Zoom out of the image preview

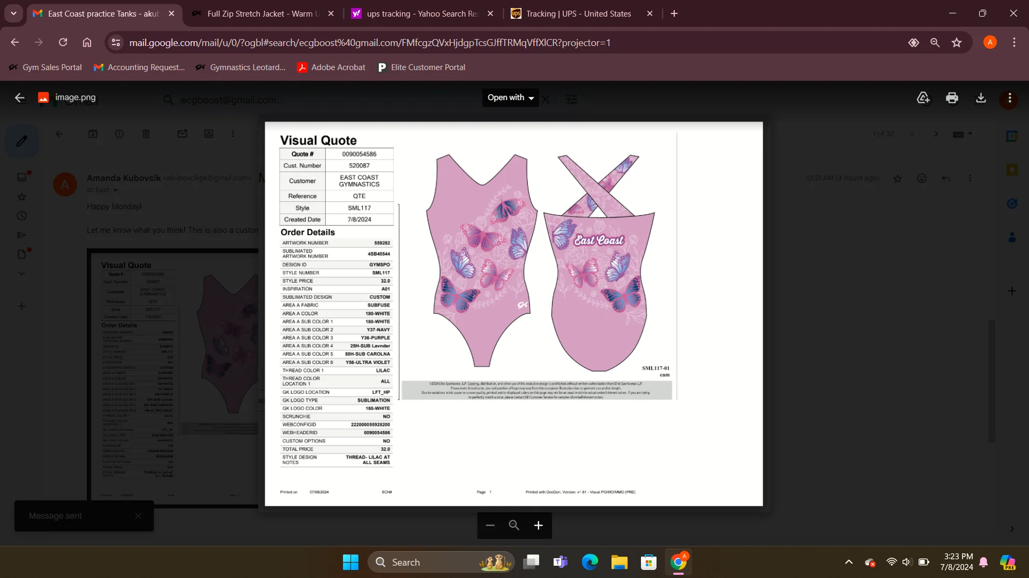click(490, 526)
